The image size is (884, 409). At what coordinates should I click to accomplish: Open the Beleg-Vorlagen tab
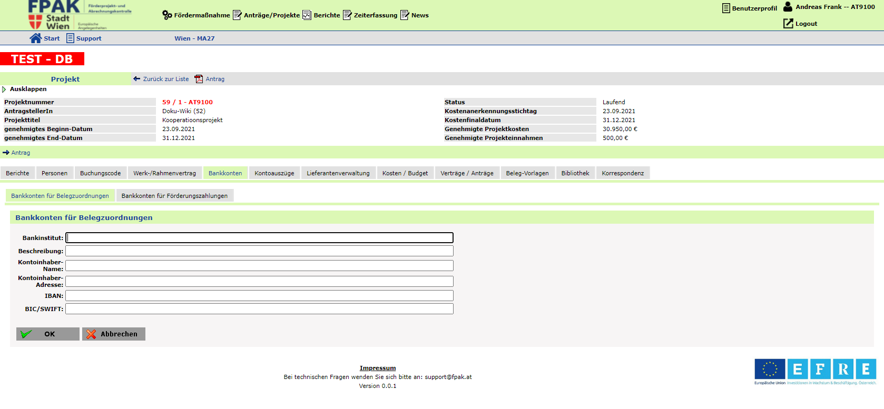click(527, 173)
